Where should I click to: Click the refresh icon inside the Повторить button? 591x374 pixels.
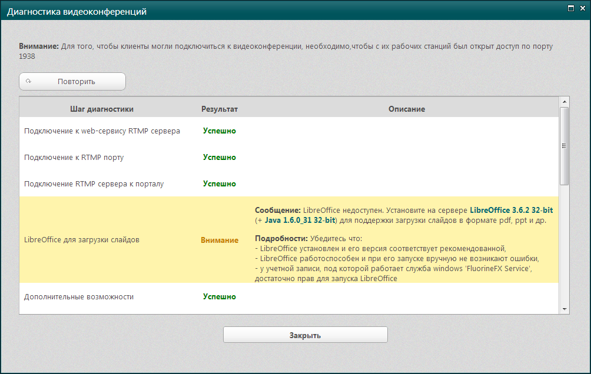28,82
